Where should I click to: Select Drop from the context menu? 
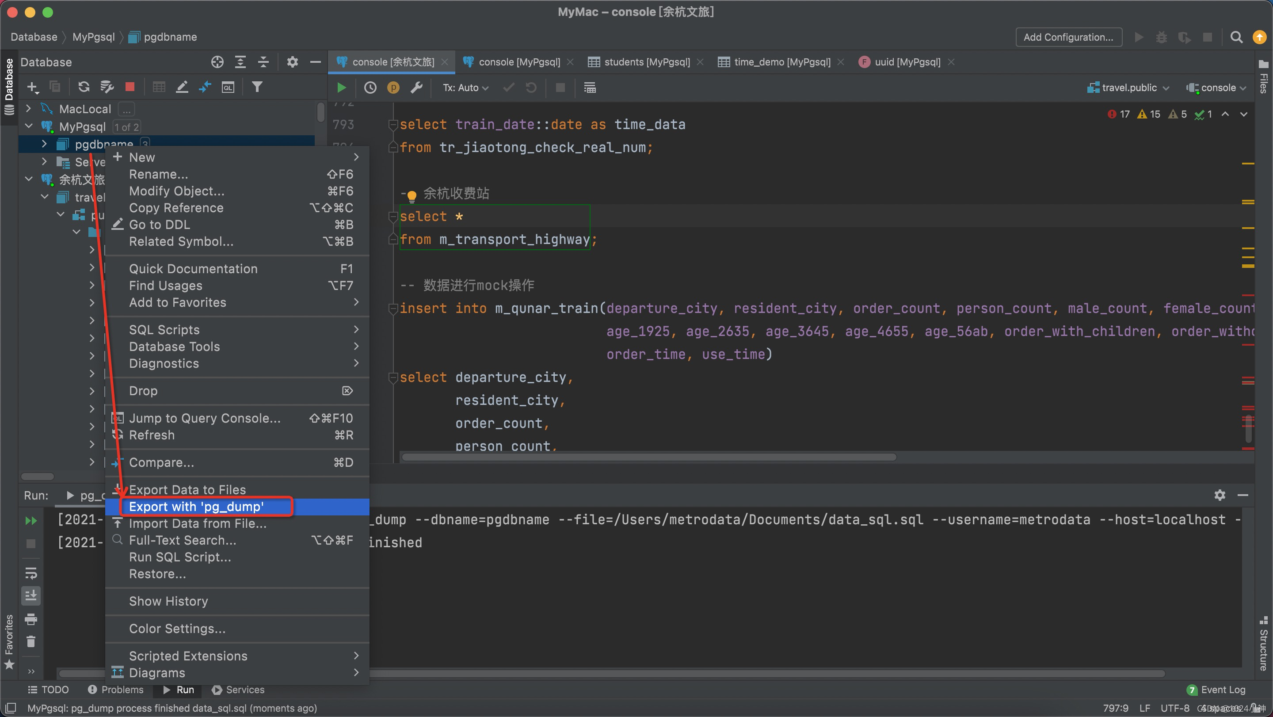coord(237,391)
